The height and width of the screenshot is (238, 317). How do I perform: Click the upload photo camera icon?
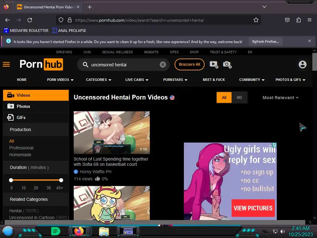pyautogui.click(x=227, y=64)
